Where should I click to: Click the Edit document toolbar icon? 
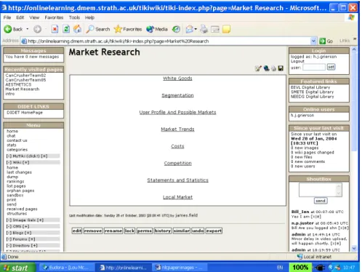(x=215, y=29)
